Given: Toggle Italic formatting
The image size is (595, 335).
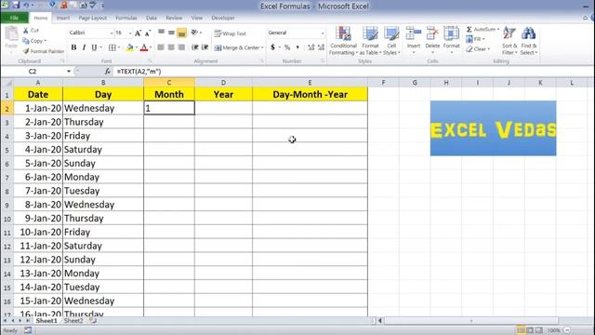Looking at the screenshot, I should (84, 47).
